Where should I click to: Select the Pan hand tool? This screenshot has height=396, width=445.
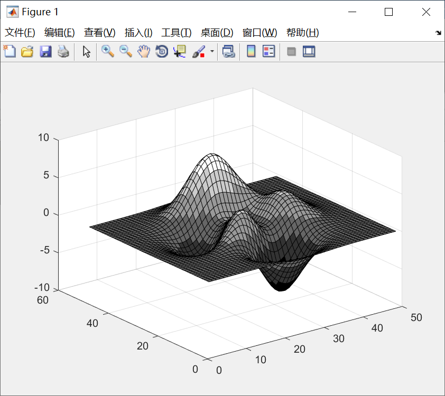(144, 52)
